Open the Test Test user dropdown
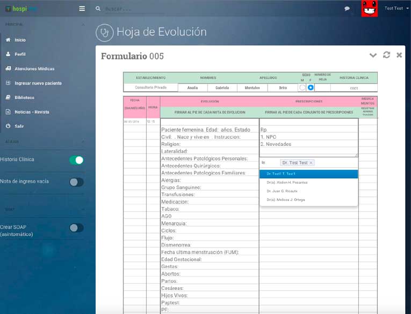Screen dimensions: 411x314 tap(397, 9)
